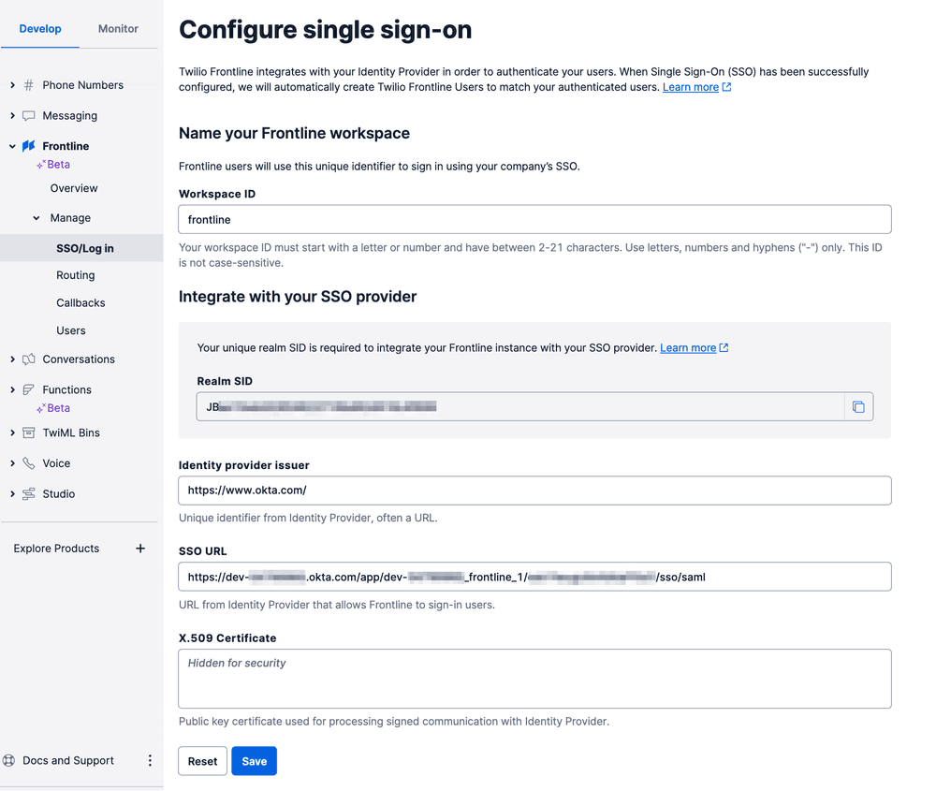Open the Learn more link in the intro text

[x=690, y=87]
